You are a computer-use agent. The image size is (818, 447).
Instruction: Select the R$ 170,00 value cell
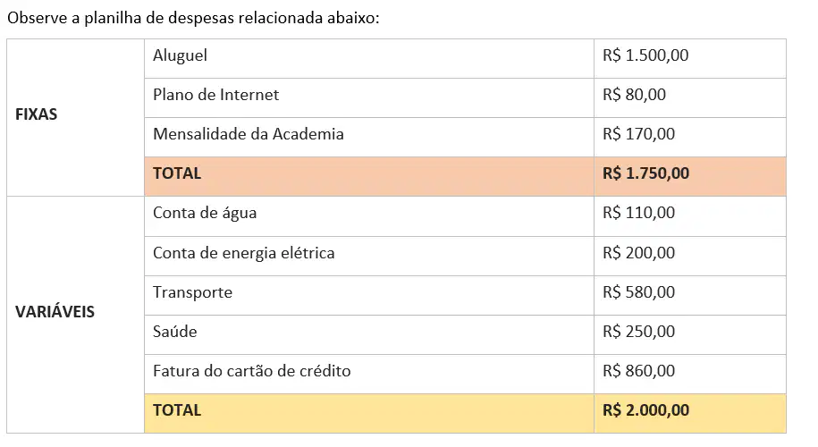coord(690,138)
